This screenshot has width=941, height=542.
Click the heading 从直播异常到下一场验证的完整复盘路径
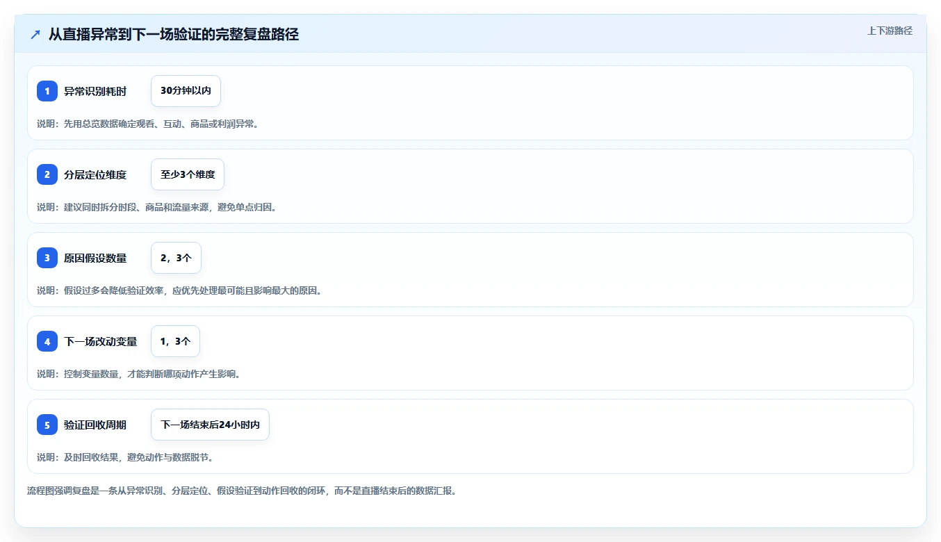[x=174, y=35]
